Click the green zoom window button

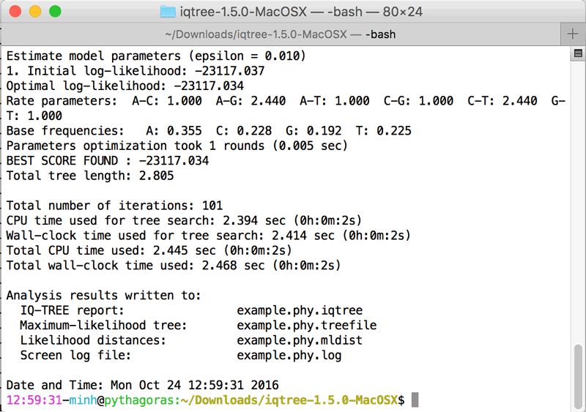pyautogui.click(x=55, y=11)
